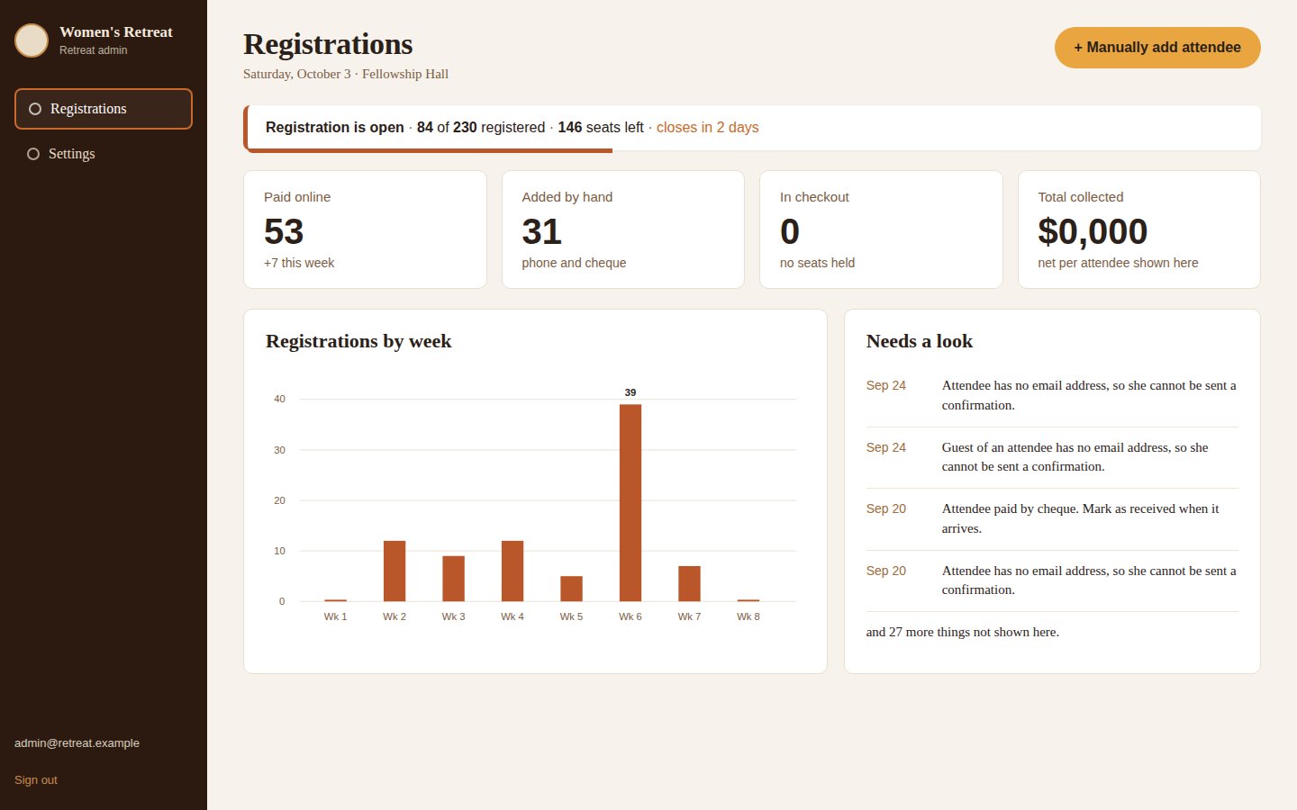Click the 'closes in 2 days' text
The image size is (1297, 810).
(707, 128)
